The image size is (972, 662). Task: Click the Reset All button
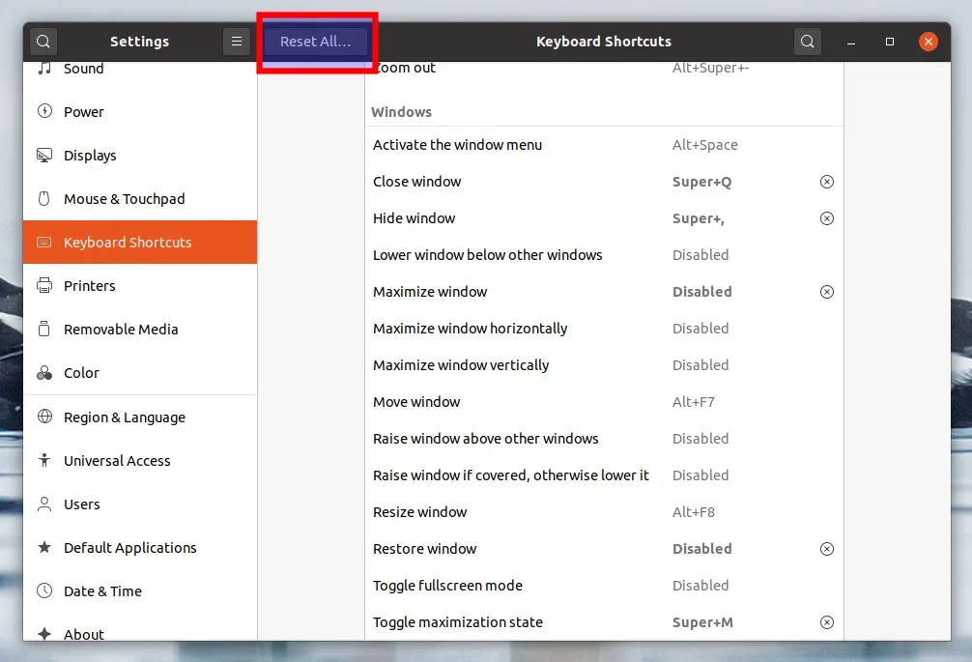point(315,42)
